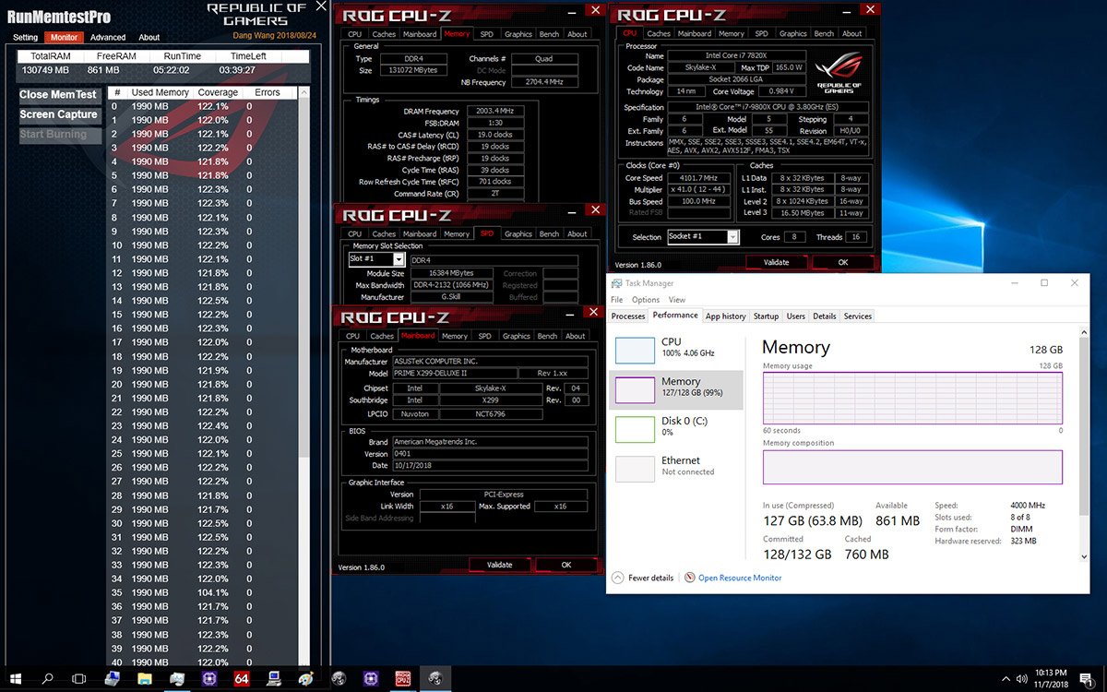The image size is (1107, 692).
Task: Open the Windows Start menu
Action: [17, 678]
